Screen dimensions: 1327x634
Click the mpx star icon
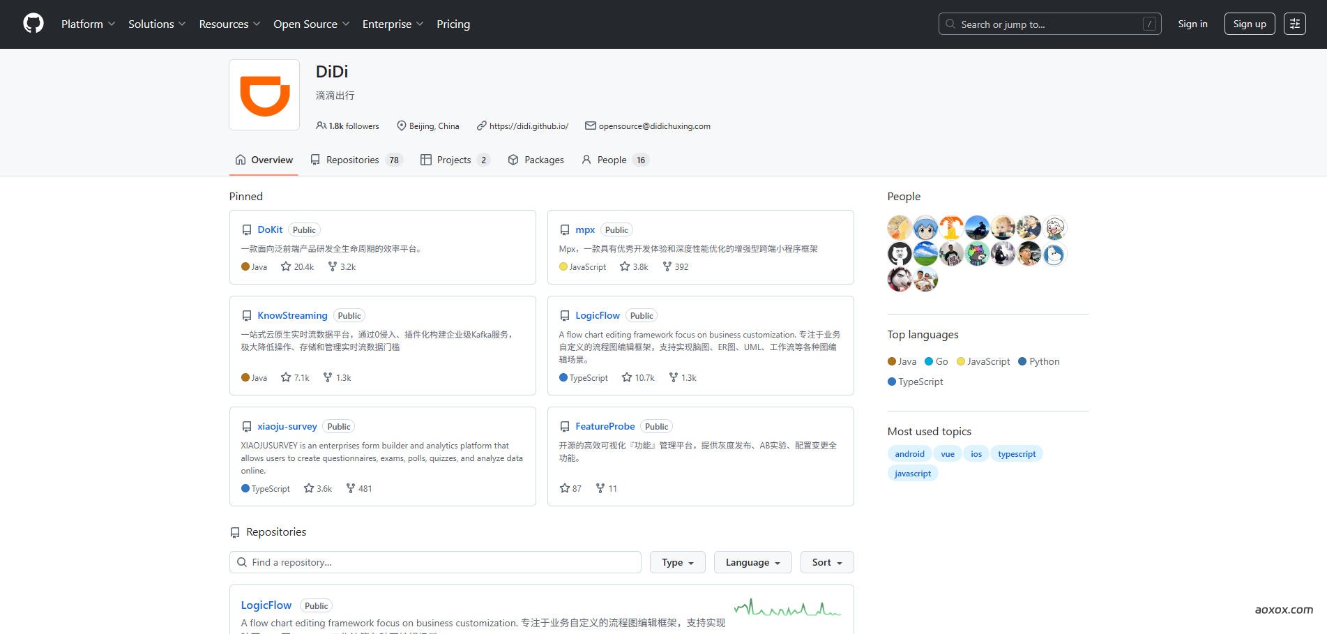[625, 266]
